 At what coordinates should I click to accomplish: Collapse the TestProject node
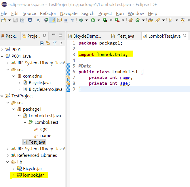tap(2, 96)
